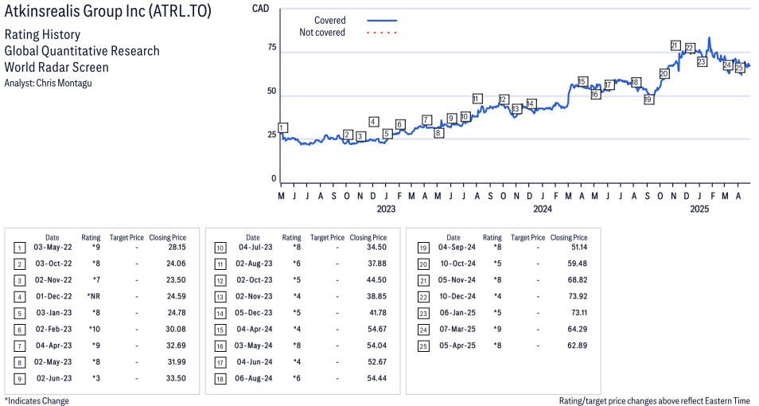Click table row number box 18
Screen dimensions: 759x406
[x=220, y=379]
